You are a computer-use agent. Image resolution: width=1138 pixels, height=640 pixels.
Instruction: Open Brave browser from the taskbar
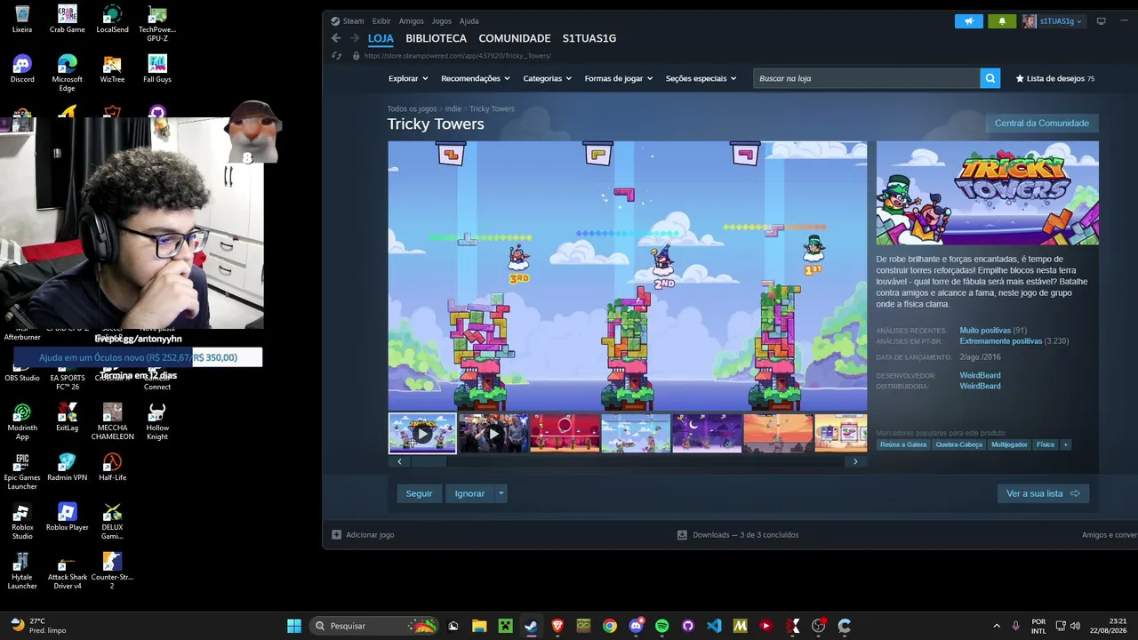tap(557, 626)
